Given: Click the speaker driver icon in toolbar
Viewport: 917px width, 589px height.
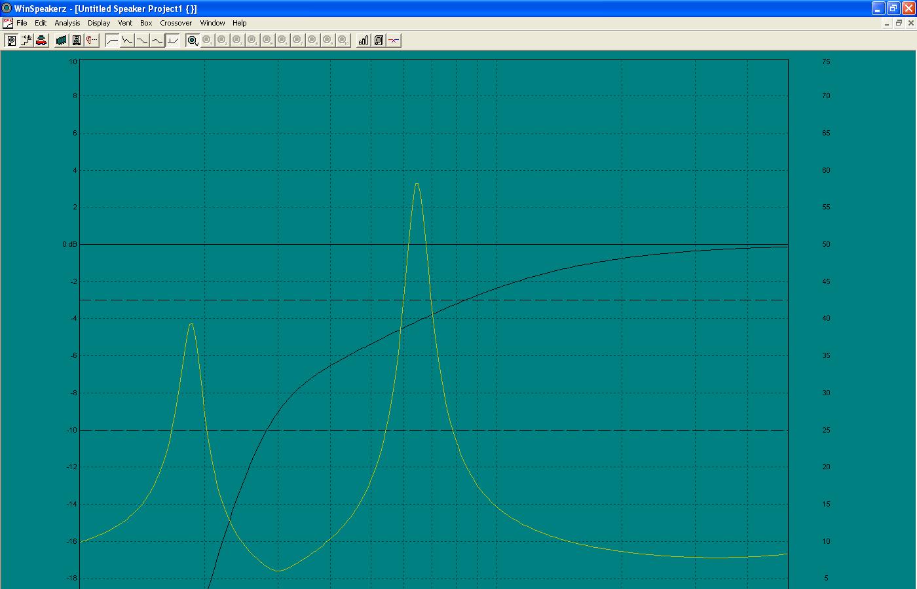Looking at the screenshot, I should (11, 41).
